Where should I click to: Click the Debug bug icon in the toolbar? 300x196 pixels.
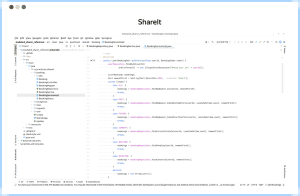click(x=238, y=42)
